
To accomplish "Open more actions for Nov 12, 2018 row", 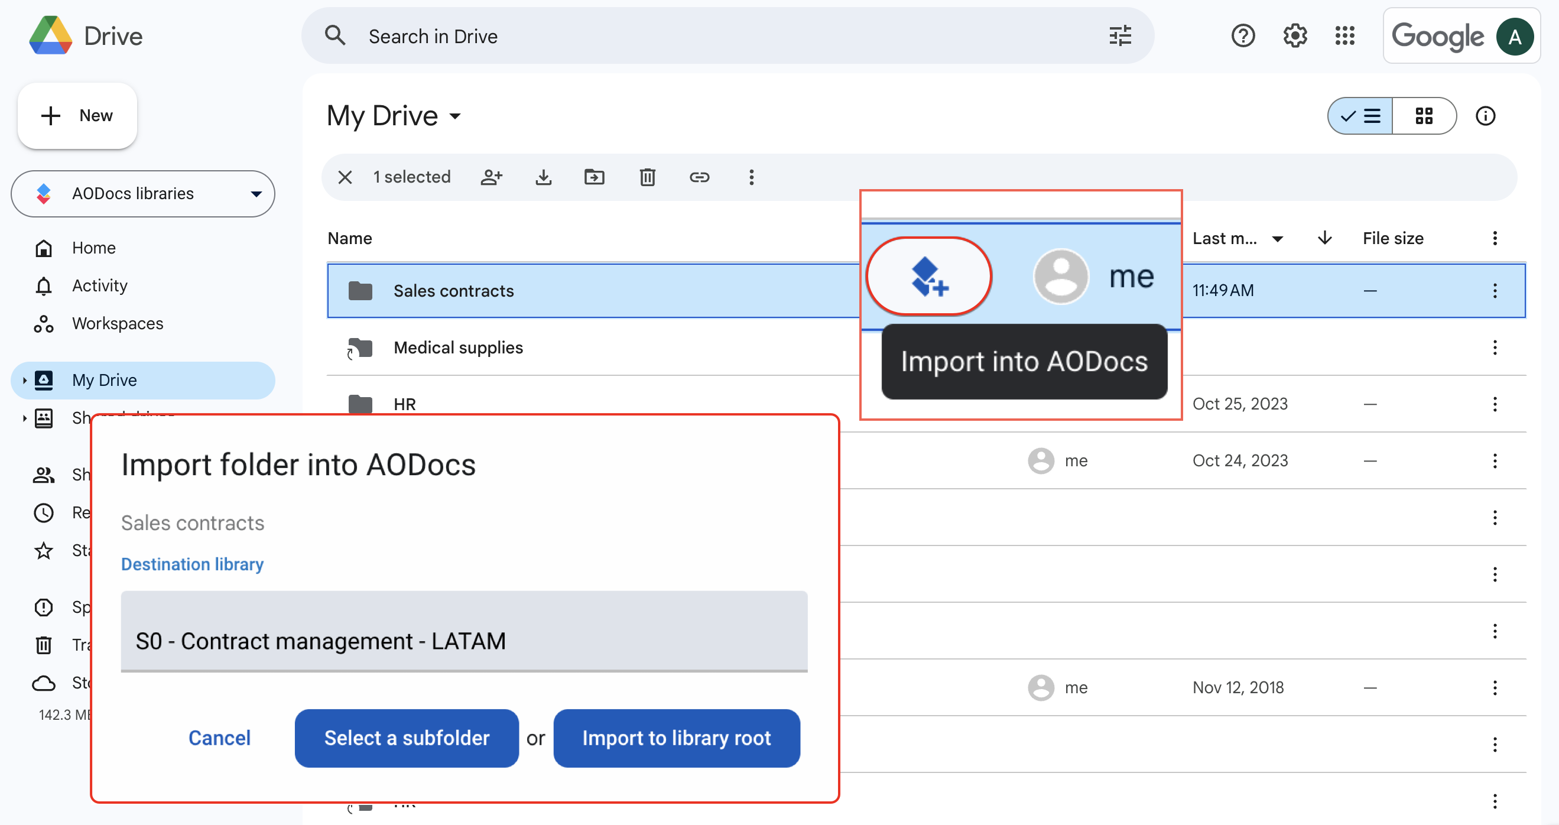I will [x=1495, y=688].
